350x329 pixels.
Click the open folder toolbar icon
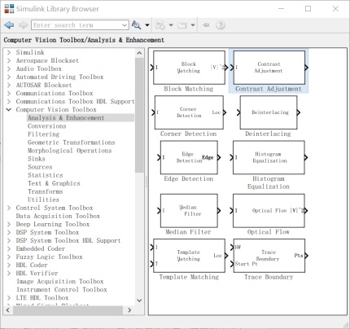182,25
